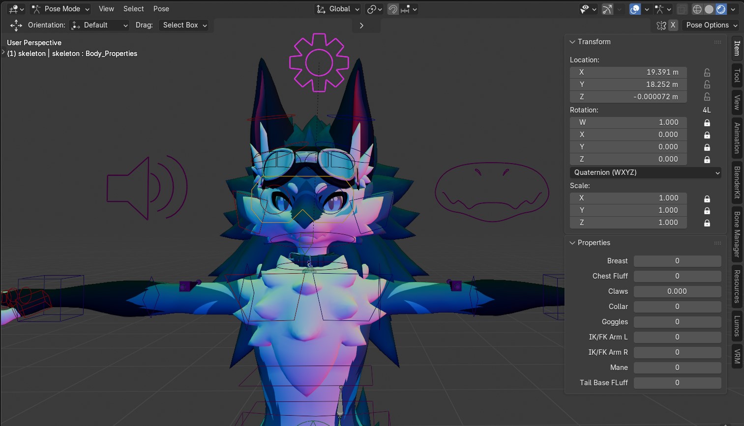Toggle X-axis mirror posing with the X button

[x=673, y=25]
